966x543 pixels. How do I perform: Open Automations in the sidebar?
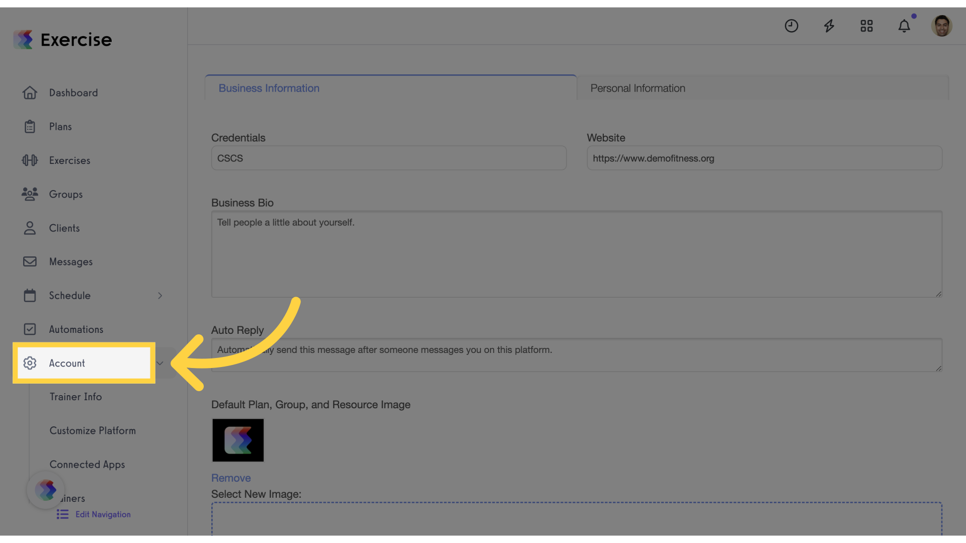(76, 329)
